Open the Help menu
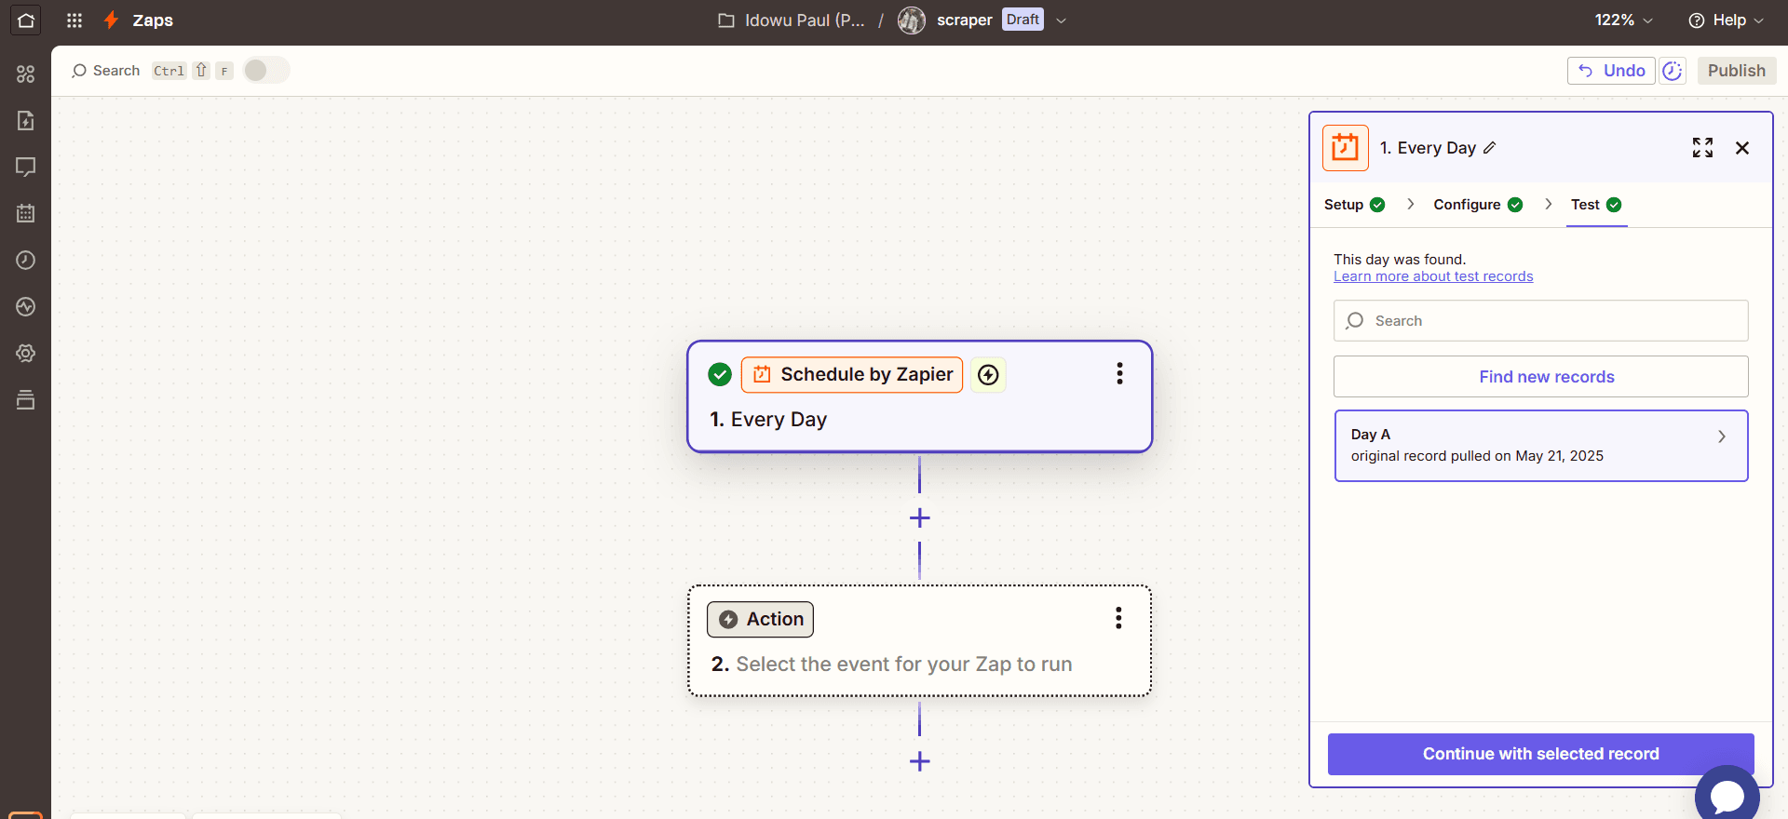The width and height of the screenshot is (1788, 819). pyautogui.click(x=1726, y=20)
